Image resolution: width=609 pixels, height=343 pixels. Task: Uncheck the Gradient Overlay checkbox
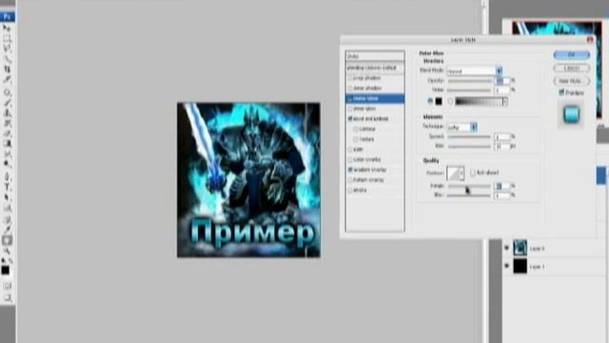pyautogui.click(x=350, y=170)
